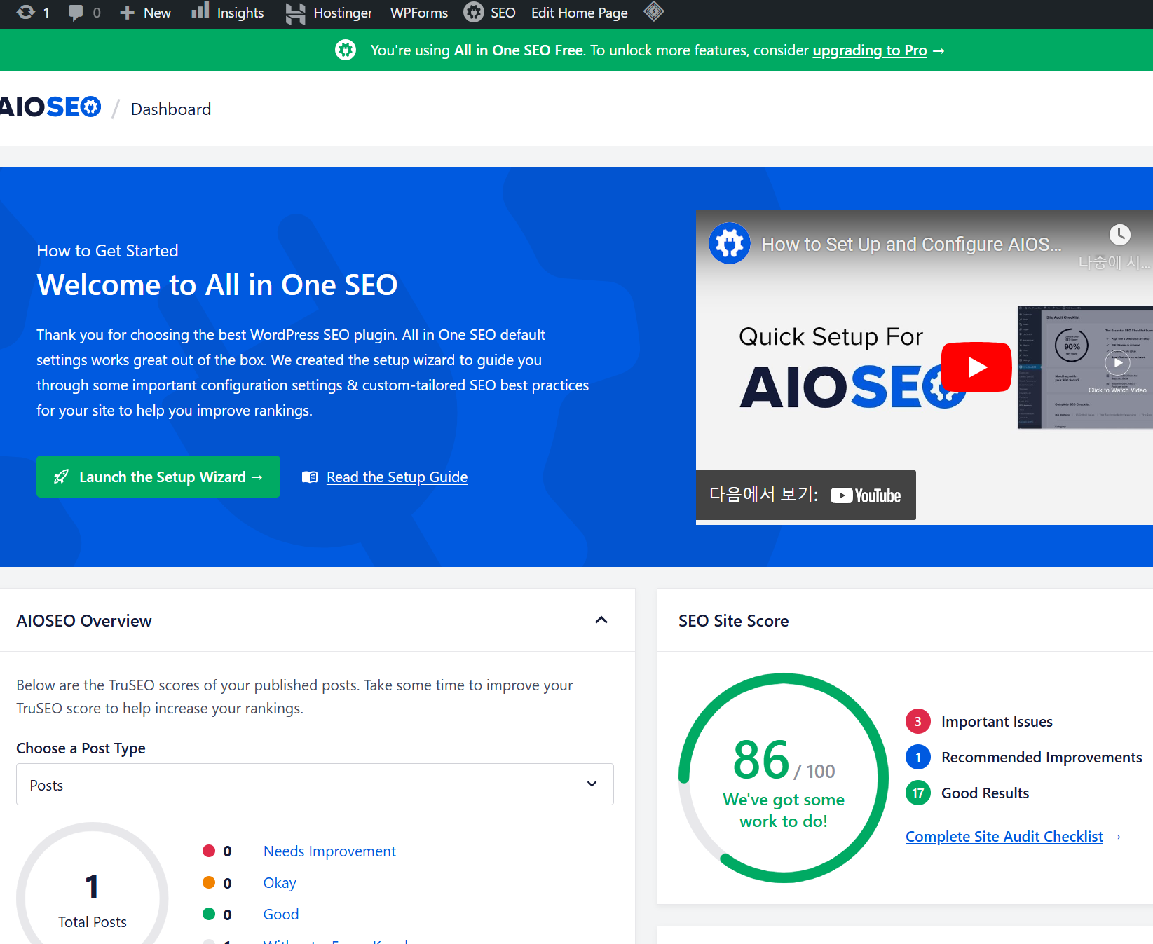
Task: Click Edit Home Page in admin bar
Action: (579, 13)
